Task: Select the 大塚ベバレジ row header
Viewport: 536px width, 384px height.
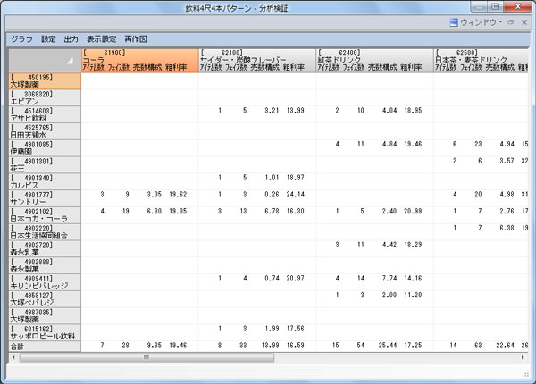Action: coord(45,298)
